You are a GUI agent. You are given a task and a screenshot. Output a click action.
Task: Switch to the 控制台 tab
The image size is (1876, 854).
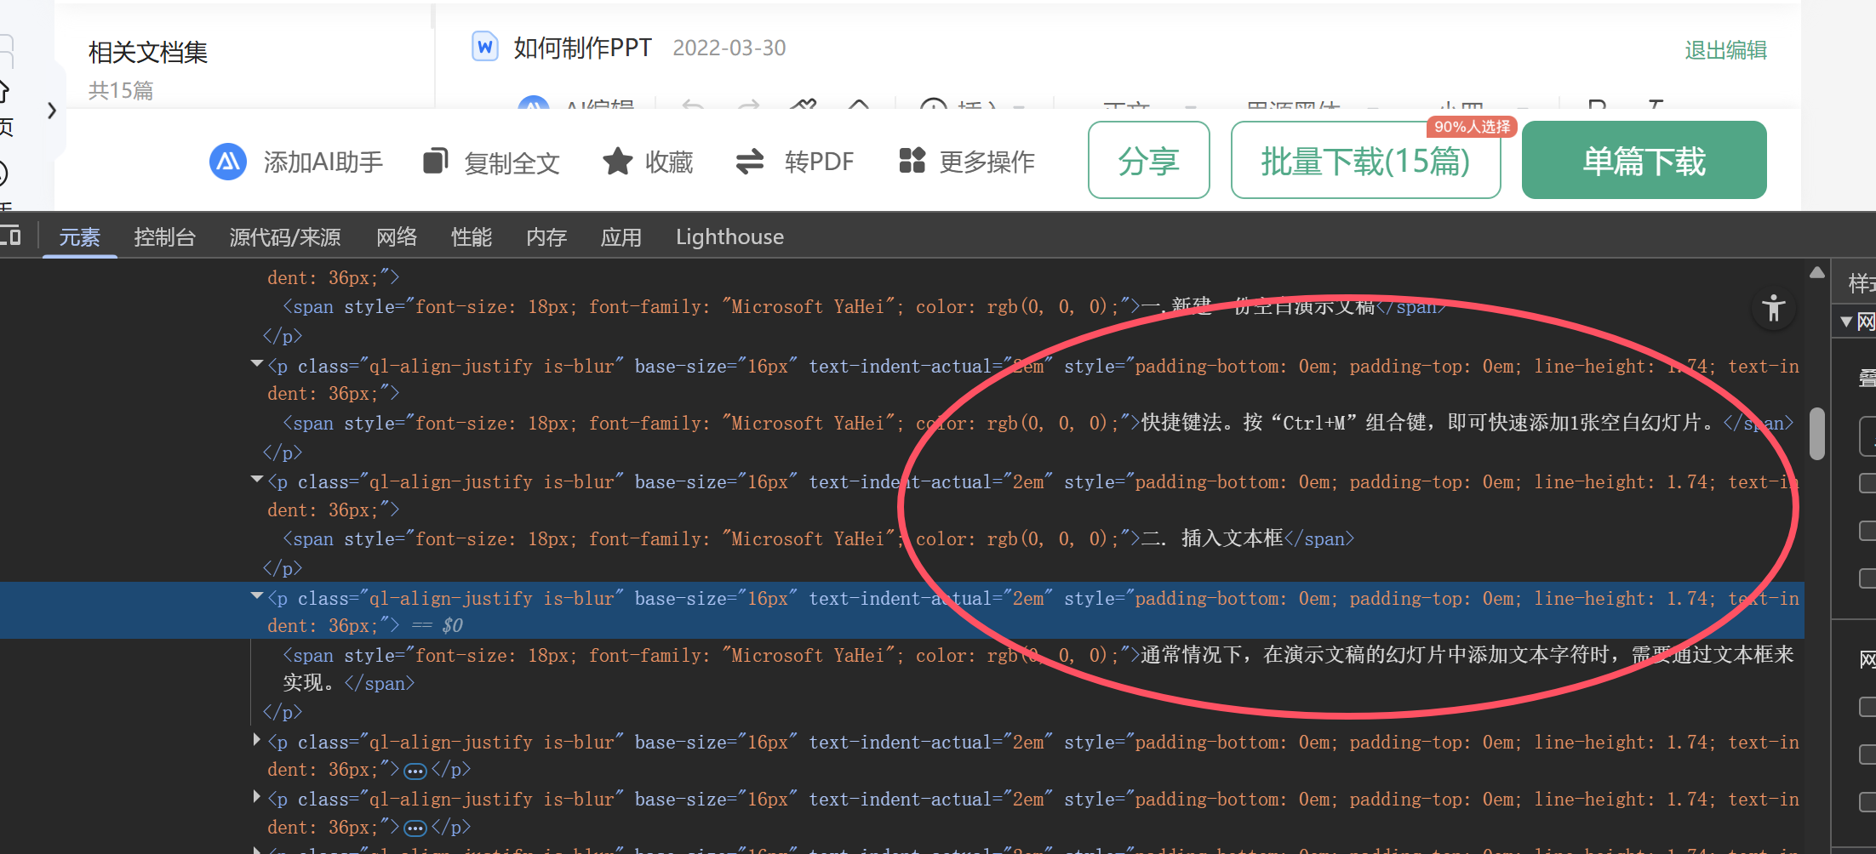pyautogui.click(x=164, y=237)
